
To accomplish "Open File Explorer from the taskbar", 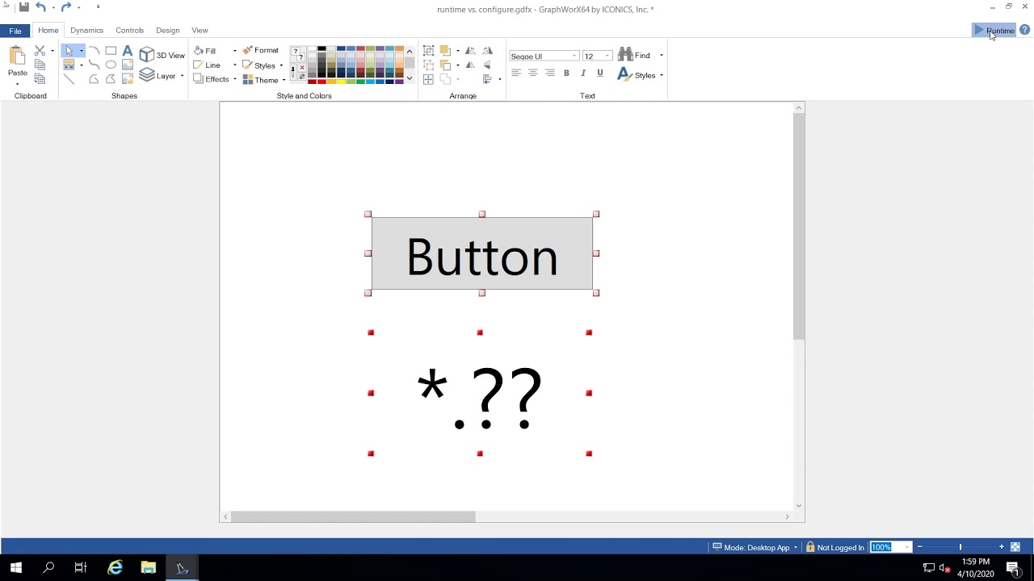I will point(148,567).
